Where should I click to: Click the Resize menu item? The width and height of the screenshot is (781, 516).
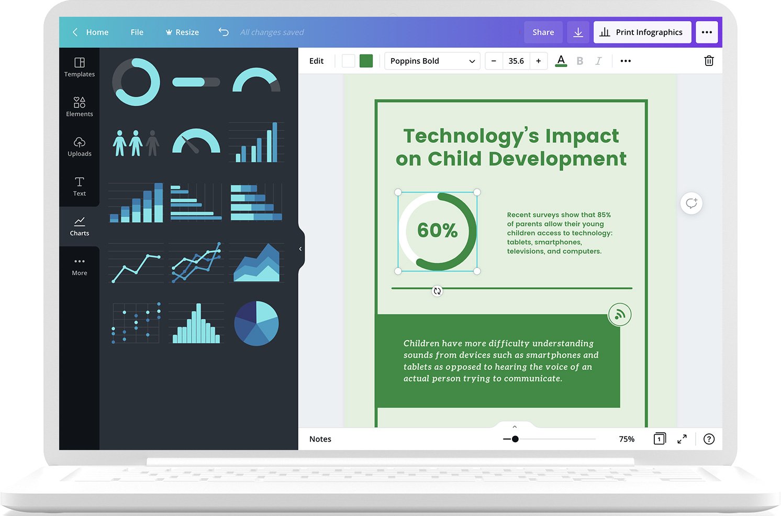point(182,32)
